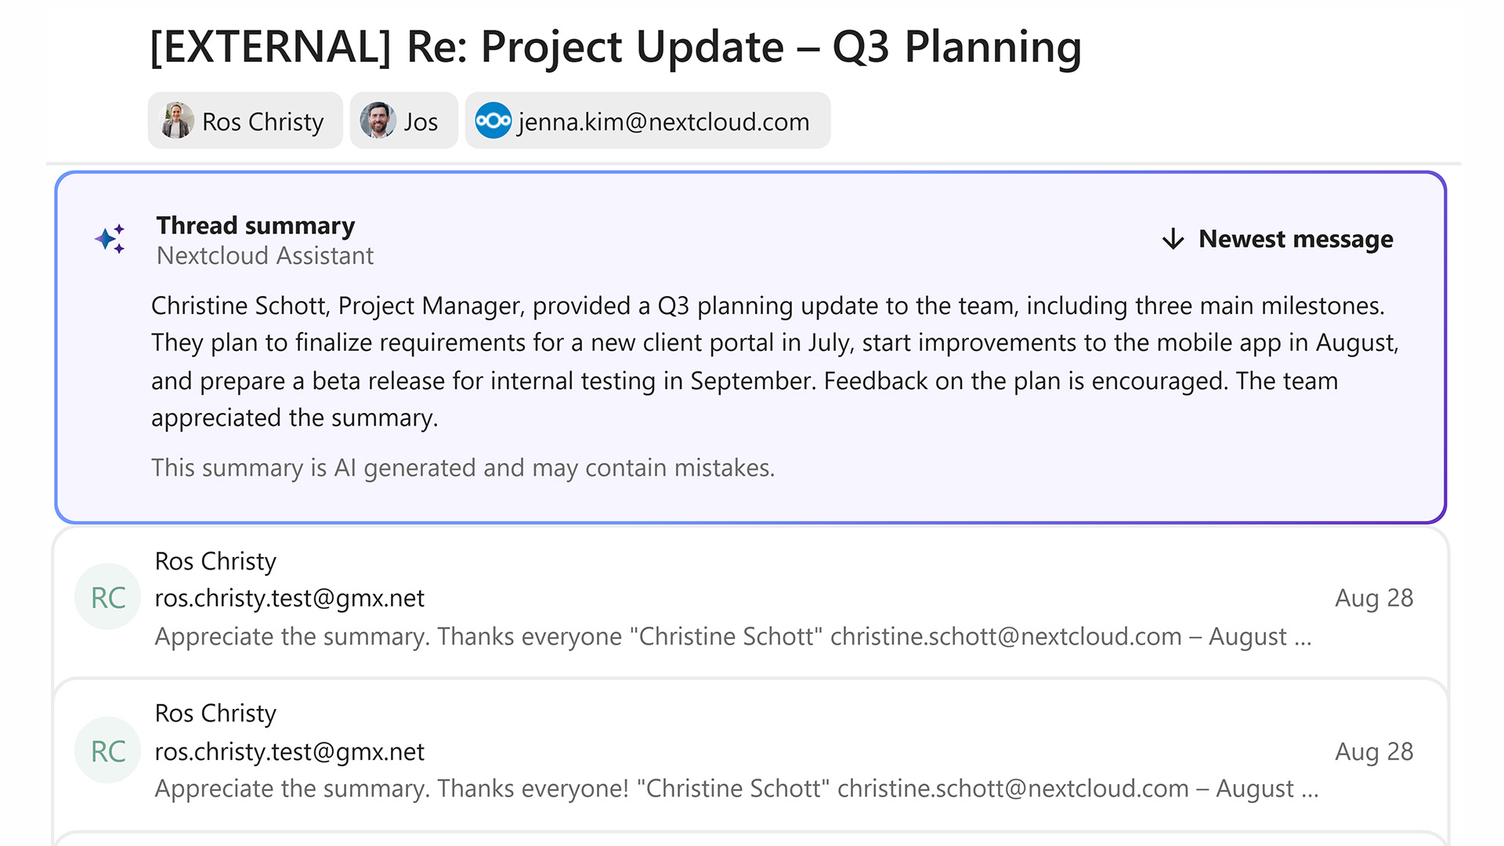Expand first message via its preview text
1504x846 pixels.
click(732, 636)
